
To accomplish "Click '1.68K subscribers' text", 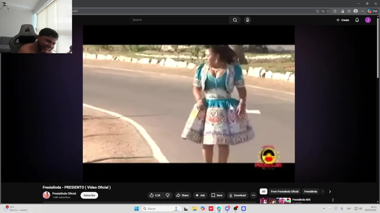I will [x=61, y=197].
